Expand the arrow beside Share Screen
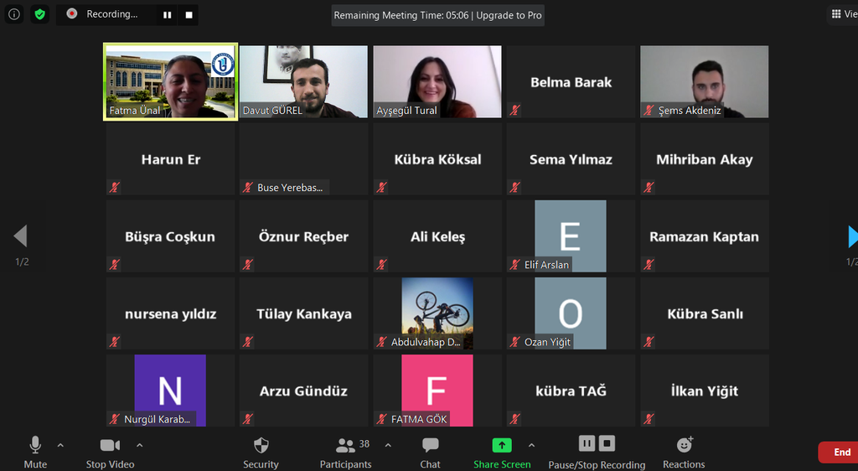 [x=531, y=445]
